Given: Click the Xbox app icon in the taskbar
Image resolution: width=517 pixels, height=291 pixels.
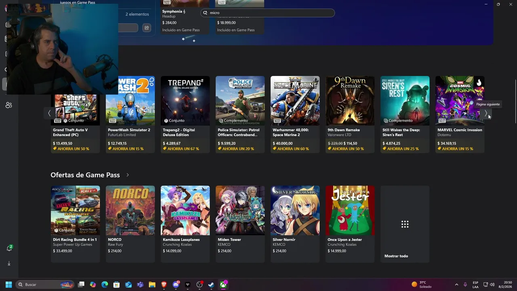Looking at the screenshot, I should [x=223, y=285].
